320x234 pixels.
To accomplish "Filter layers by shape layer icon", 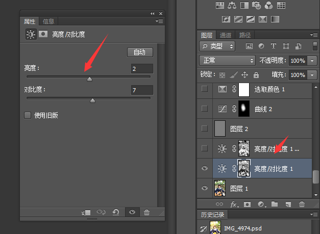I will [x=286, y=46].
